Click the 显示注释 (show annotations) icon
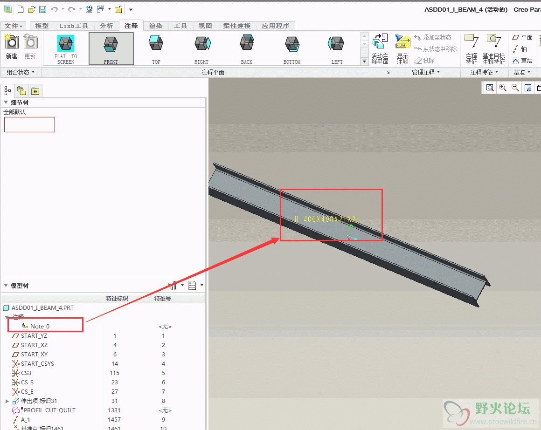The width and height of the screenshot is (541, 430). [x=402, y=48]
